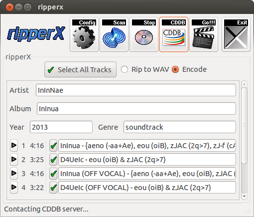The image size is (254, 217).
Task: Uncheck track 2 checkbox
Action: click(x=53, y=160)
